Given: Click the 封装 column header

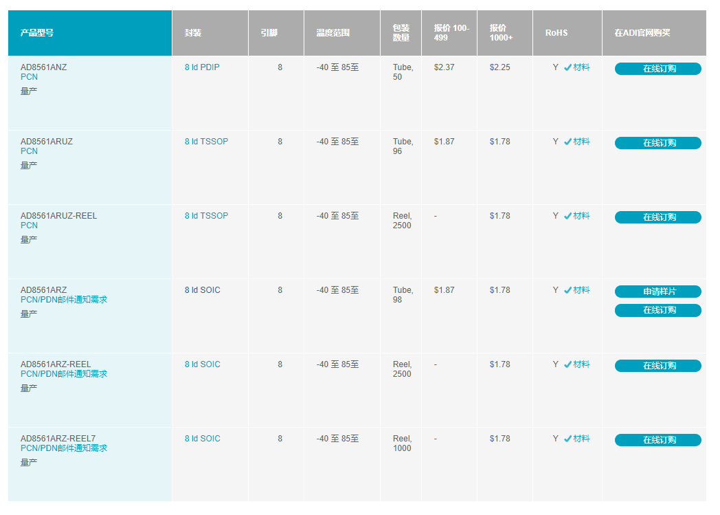Looking at the screenshot, I should pos(210,33).
